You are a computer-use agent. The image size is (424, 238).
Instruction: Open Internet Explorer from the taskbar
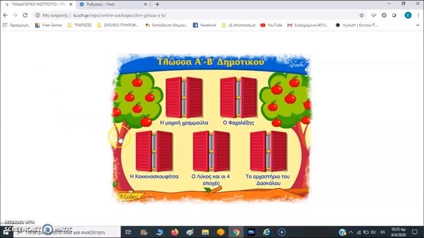[x=266, y=232]
